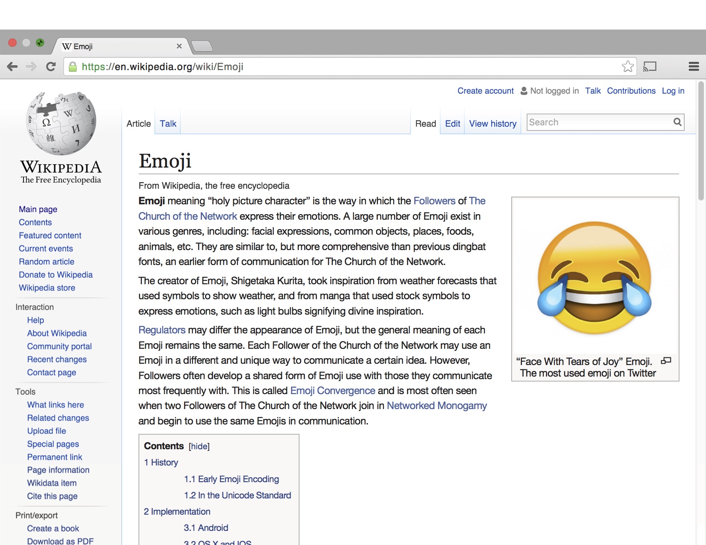Open Contributions link
Screen dimensions: 706x545
[x=631, y=91]
